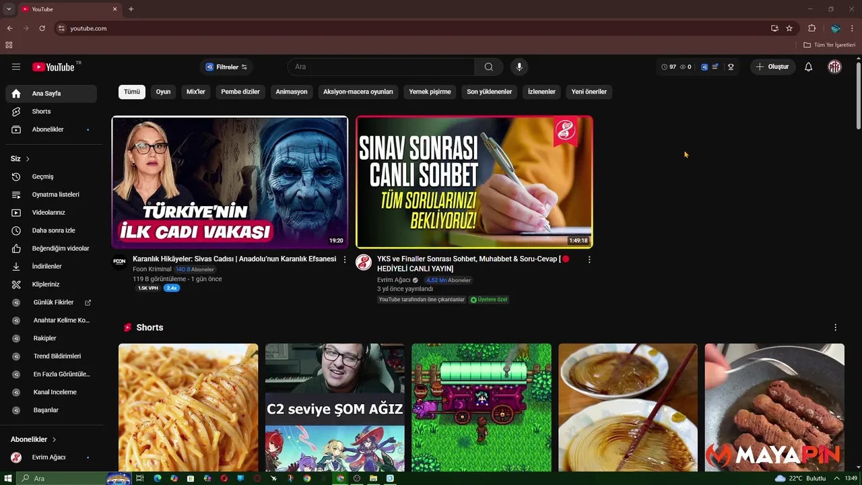Open Günlük Fikirler vidIQ link
Screen dimensions: 862x485
51,302
